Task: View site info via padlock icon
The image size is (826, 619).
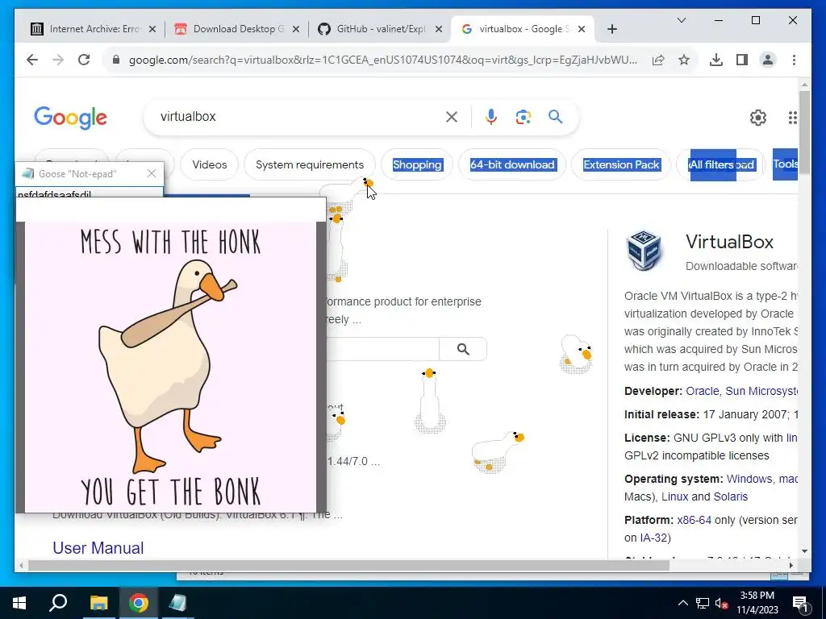Action: tap(116, 60)
